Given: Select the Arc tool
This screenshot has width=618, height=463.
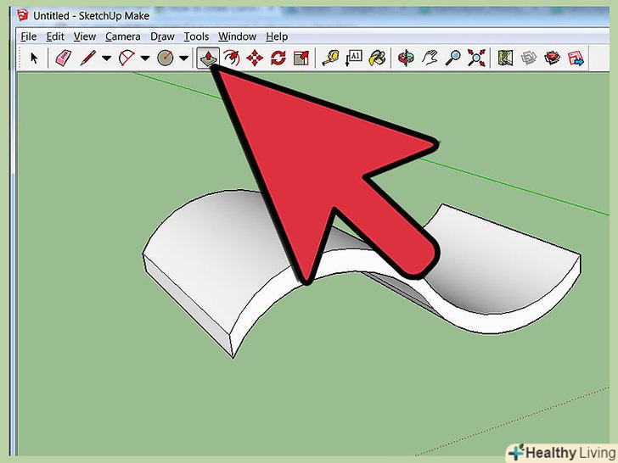Looking at the screenshot, I should [126, 58].
